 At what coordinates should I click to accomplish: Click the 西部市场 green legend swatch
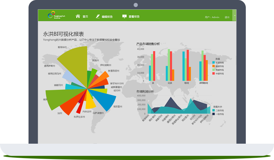pos(213,70)
